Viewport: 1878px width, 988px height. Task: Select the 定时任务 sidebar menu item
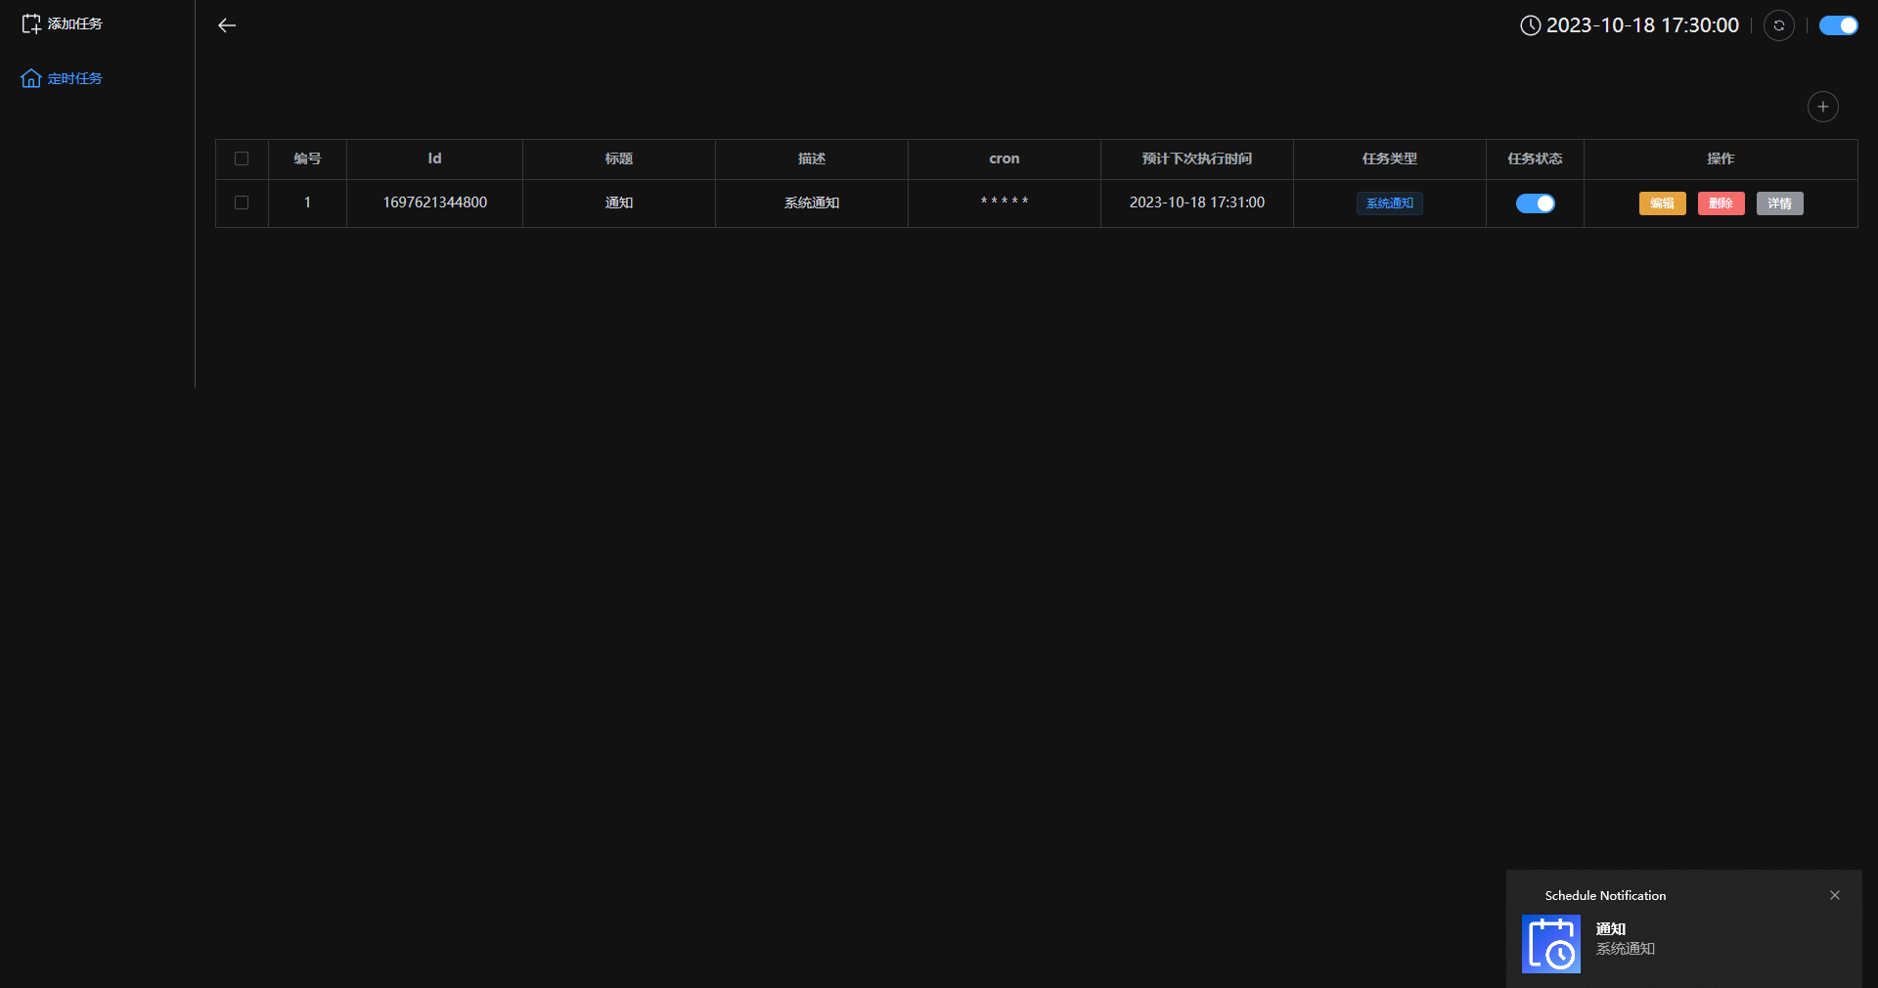point(74,78)
